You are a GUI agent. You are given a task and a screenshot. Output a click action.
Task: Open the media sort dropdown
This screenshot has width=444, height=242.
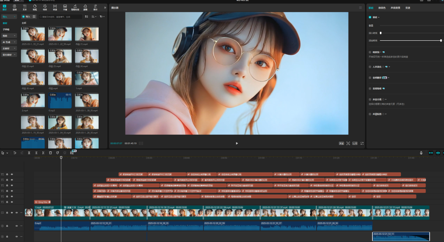[94, 17]
